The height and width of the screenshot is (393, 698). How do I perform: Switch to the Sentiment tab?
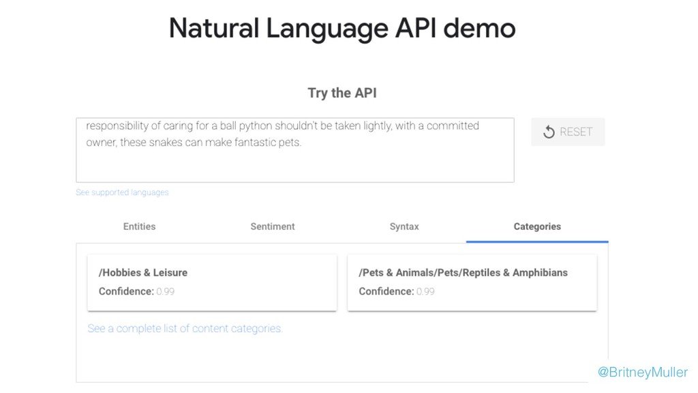tap(273, 227)
